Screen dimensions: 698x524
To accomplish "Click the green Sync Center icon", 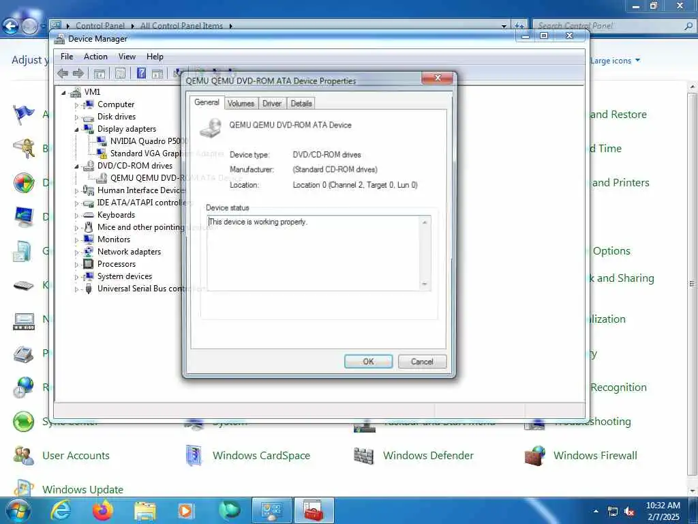I will click(24, 422).
